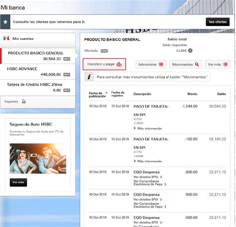Viewport: 236px width, 227px height.
Task: Open Ver ofertas button
Action: (x=218, y=22)
